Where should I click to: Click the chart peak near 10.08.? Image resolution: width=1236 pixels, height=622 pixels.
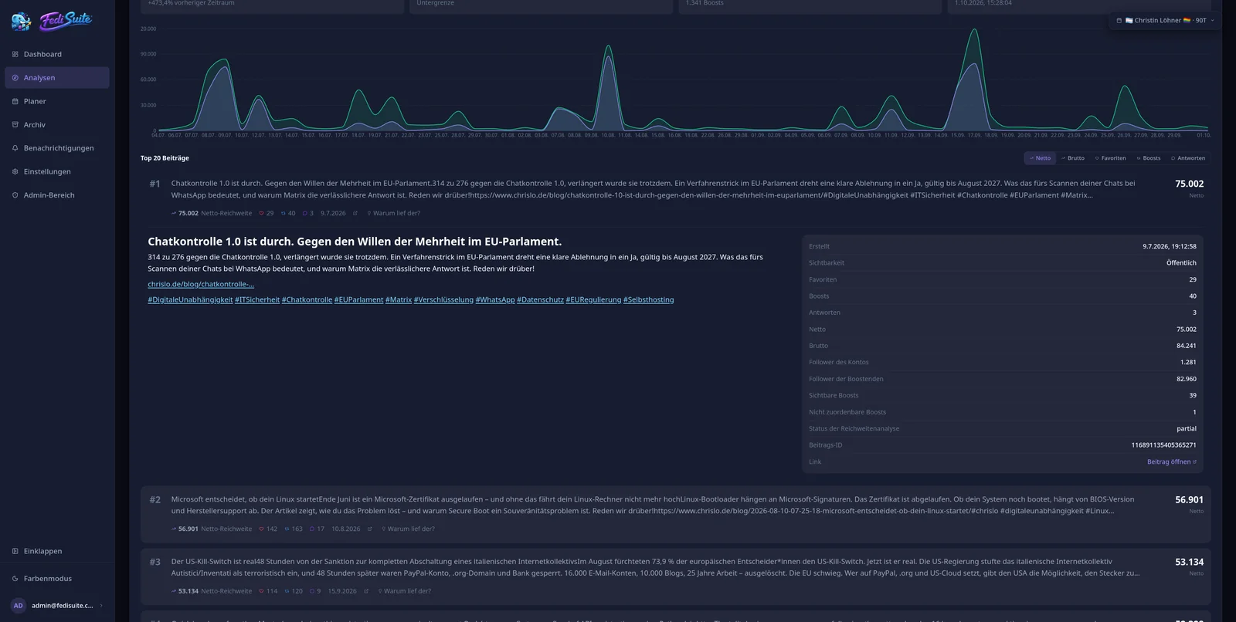609,47
